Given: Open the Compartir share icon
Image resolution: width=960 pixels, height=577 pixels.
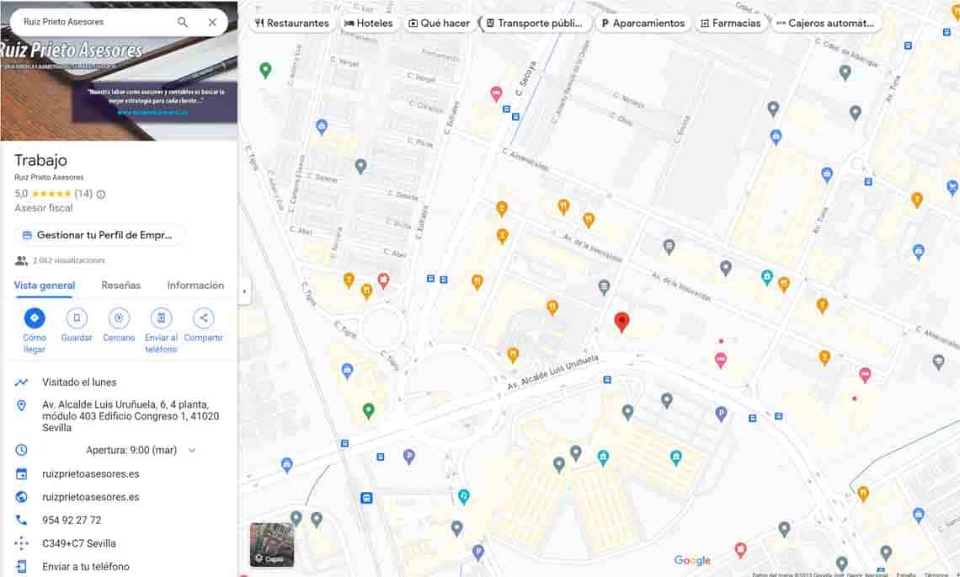Looking at the screenshot, I should 203,318.
